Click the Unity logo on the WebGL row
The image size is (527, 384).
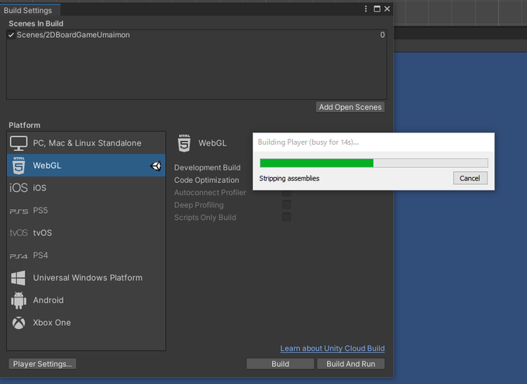point(156,166)
